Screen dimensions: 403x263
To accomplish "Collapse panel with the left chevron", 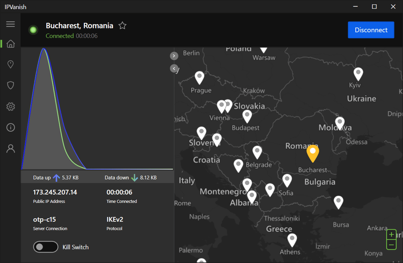I will pyautogui.click(x=174, y=69).
